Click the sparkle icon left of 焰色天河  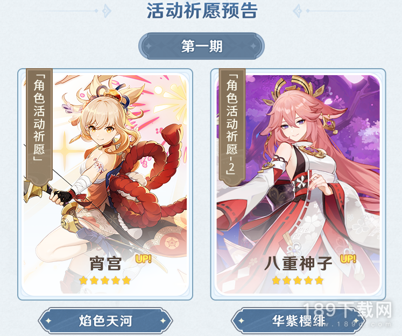[x=48, y=320]
